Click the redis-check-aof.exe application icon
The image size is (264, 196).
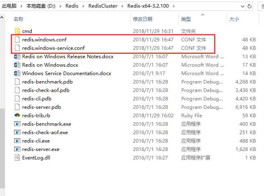(17, 133)
